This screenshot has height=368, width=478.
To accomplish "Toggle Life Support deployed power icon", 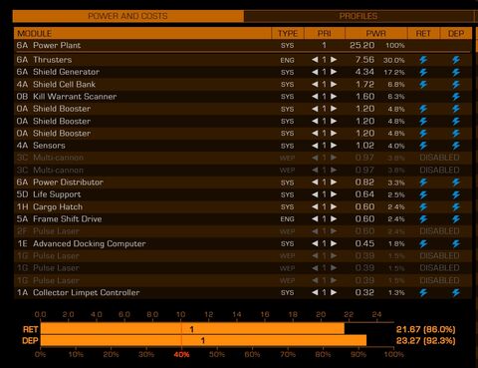I will (456, 194).
